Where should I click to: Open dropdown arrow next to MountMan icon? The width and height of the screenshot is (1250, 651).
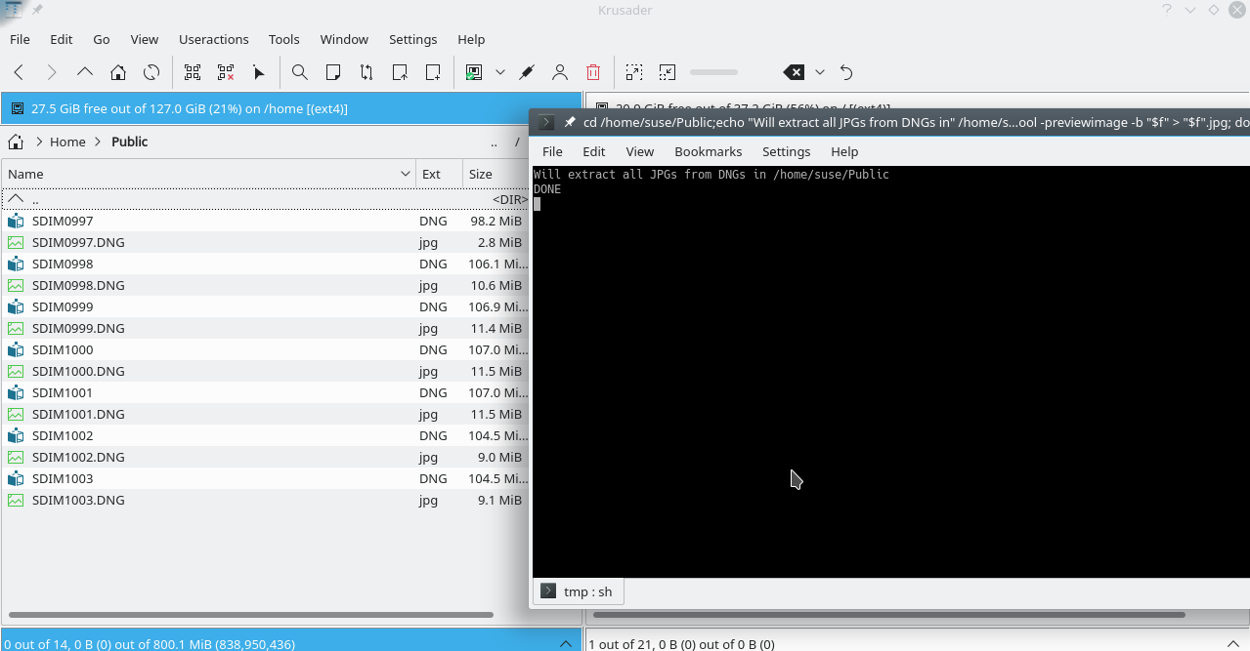tap(500, 72)
